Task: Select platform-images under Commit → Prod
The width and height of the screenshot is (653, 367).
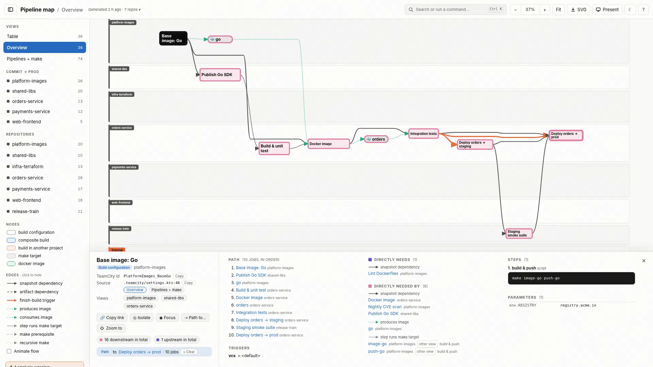Action: coord(45,81)
